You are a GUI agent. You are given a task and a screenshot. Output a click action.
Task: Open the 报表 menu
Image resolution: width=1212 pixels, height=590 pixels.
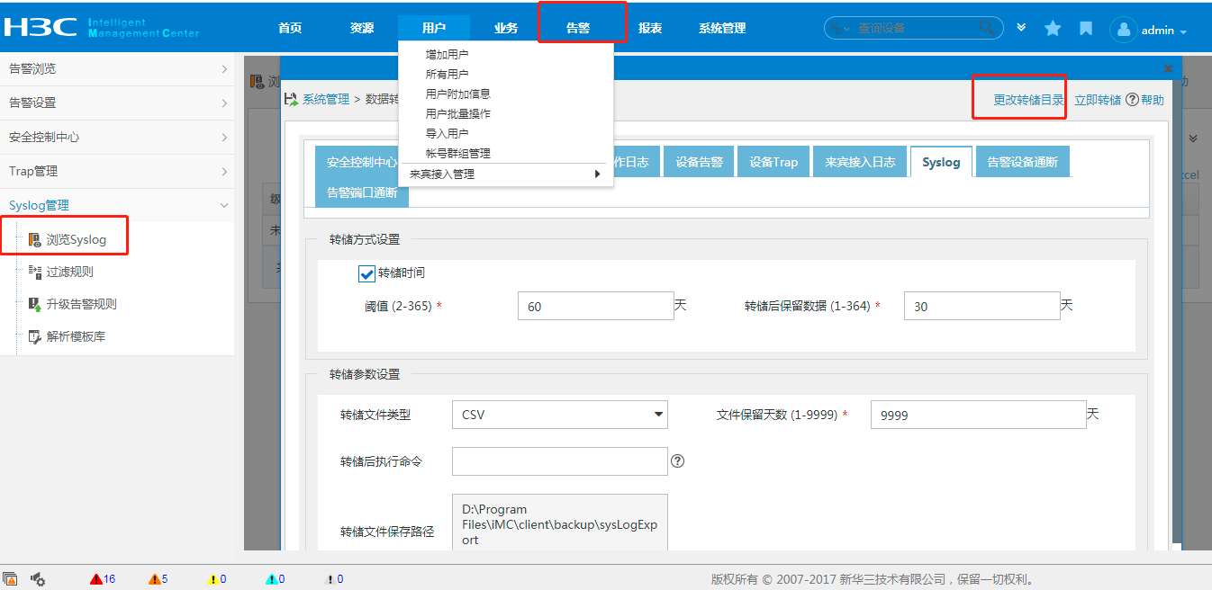650,28
